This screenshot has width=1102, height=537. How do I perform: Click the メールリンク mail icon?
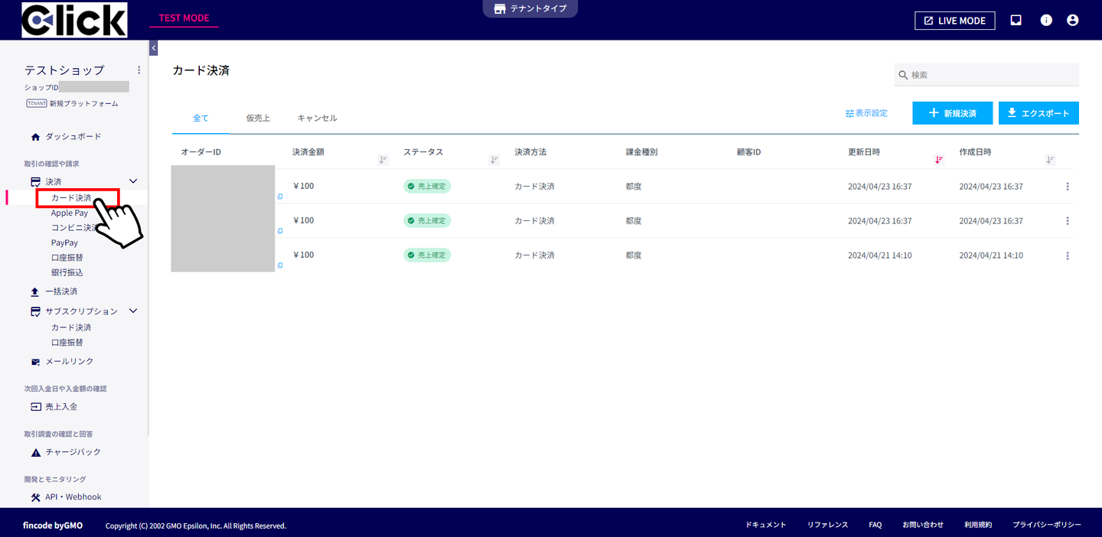pyautogui.click(x=35, y=362)
